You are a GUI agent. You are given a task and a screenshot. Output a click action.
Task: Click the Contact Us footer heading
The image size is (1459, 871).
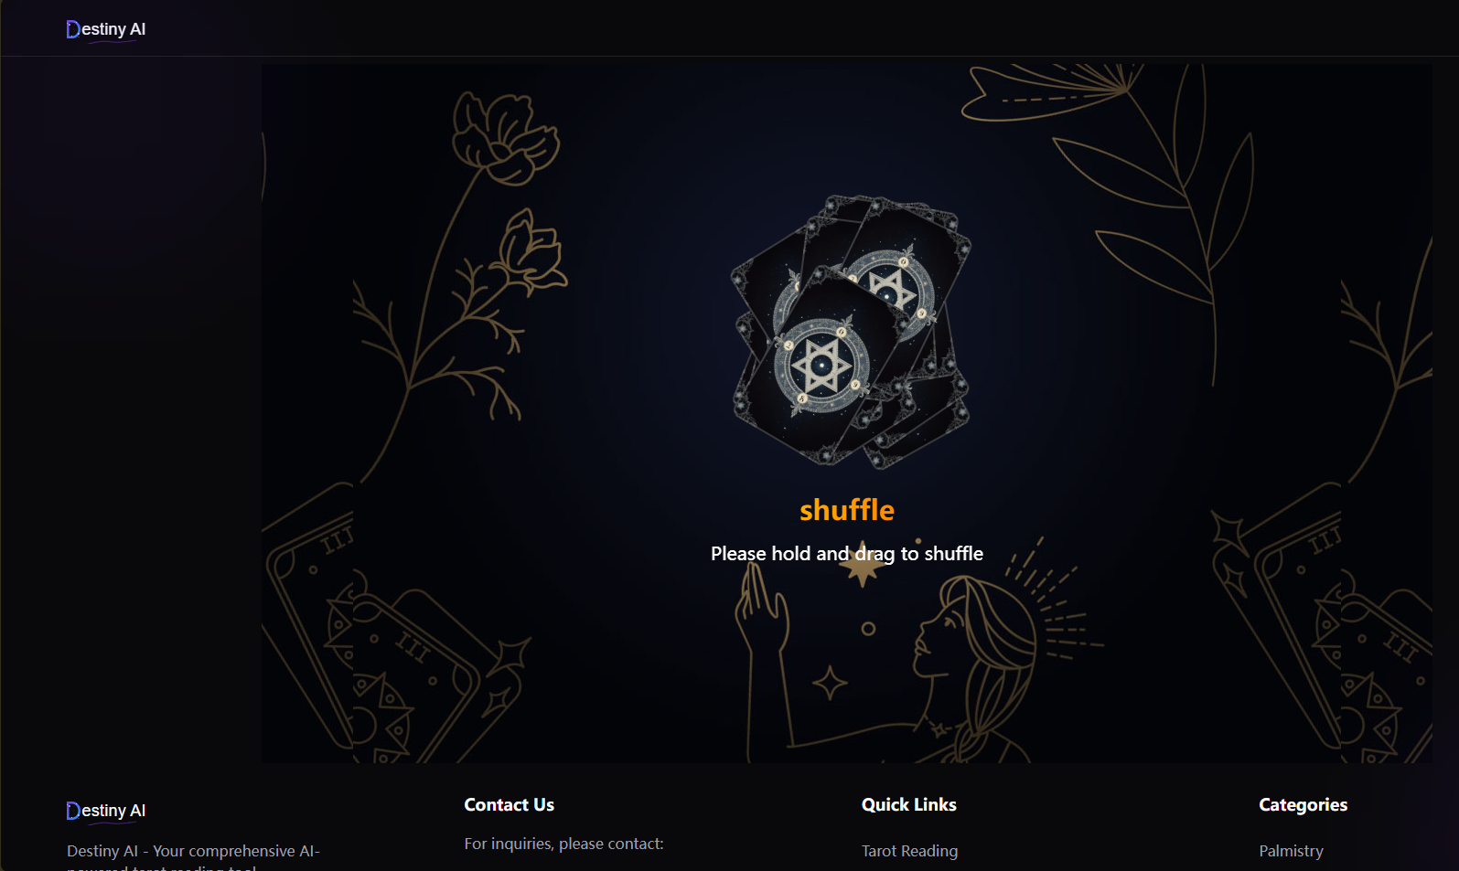tap(509, 805)
